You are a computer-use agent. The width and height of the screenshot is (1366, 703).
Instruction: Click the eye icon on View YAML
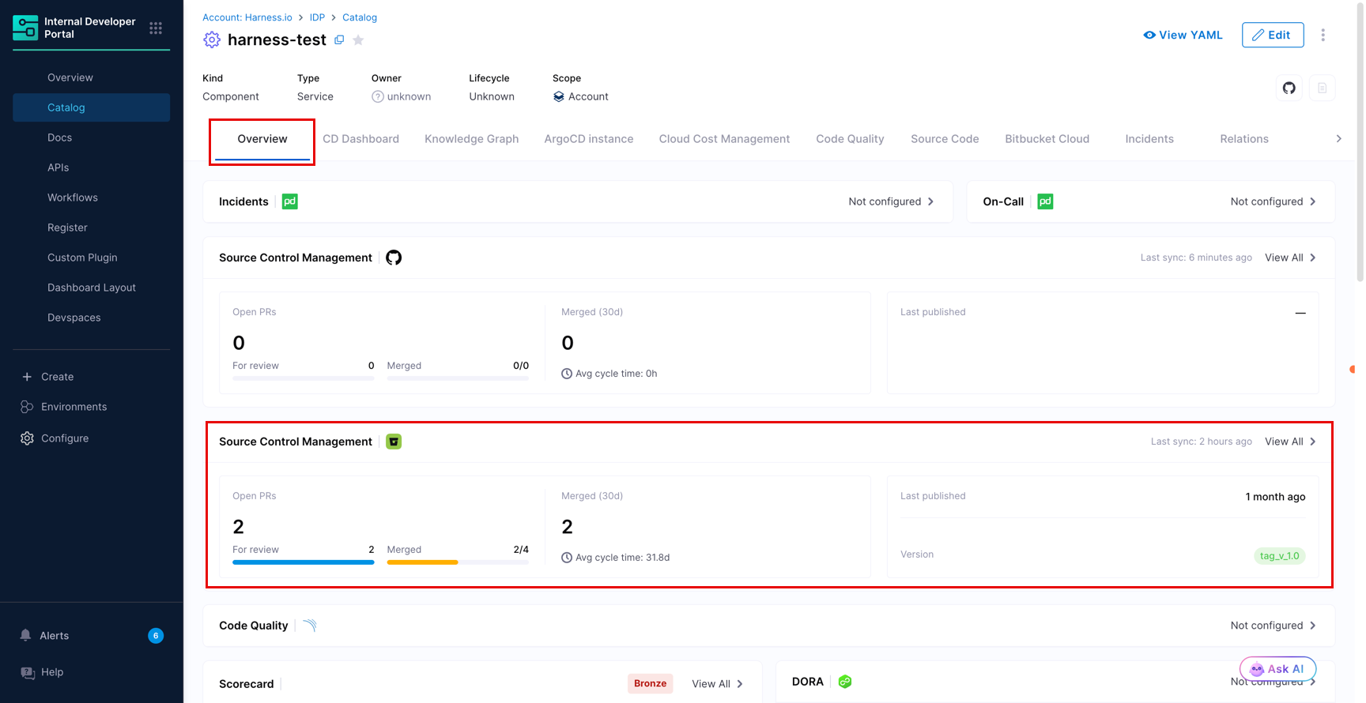coord(1149,35)
